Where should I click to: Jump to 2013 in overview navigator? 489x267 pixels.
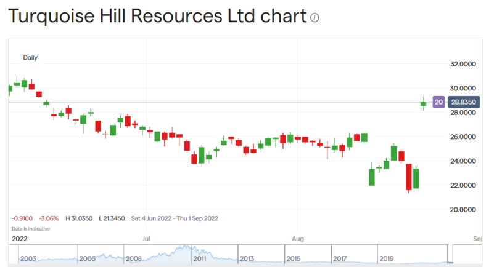247,258
